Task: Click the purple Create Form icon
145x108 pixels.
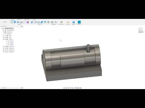Action: [28, 22]
